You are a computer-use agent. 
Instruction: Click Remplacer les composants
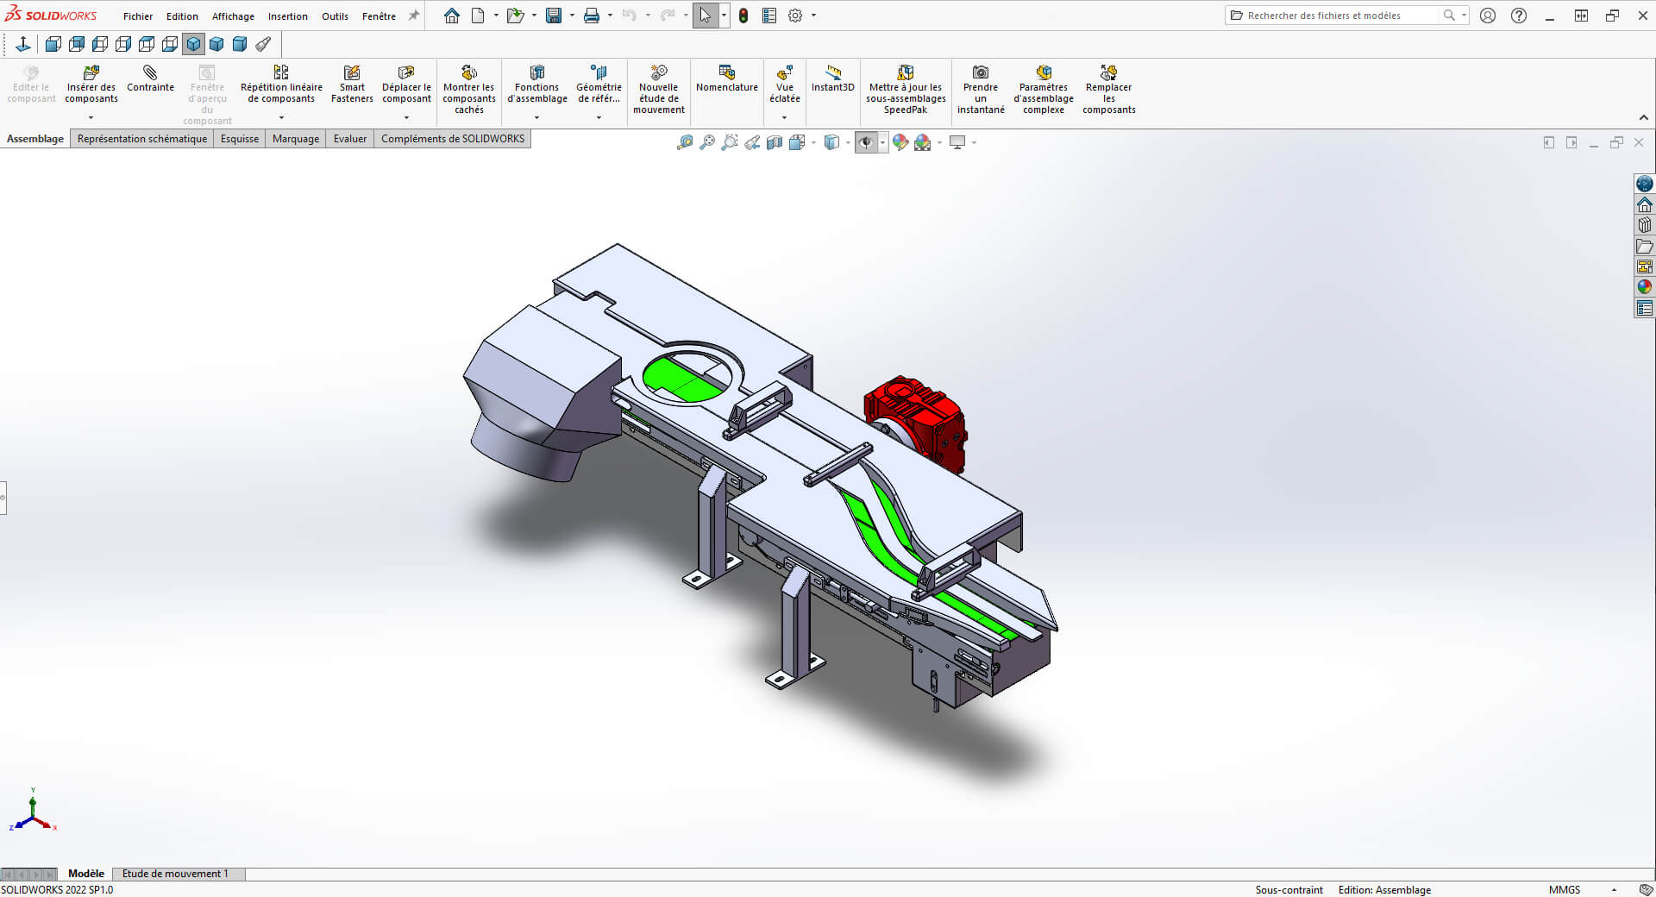tap(1109, 89)
